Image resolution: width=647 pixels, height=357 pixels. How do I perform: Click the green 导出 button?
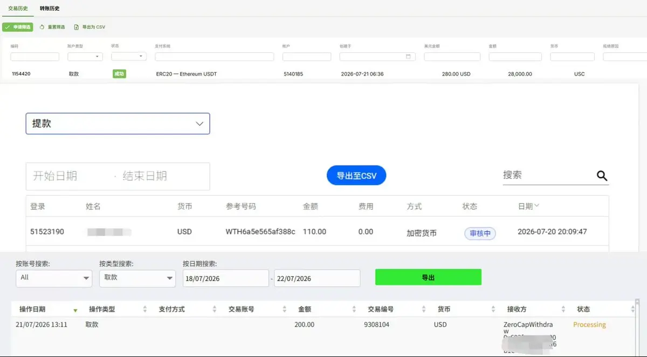428,277
